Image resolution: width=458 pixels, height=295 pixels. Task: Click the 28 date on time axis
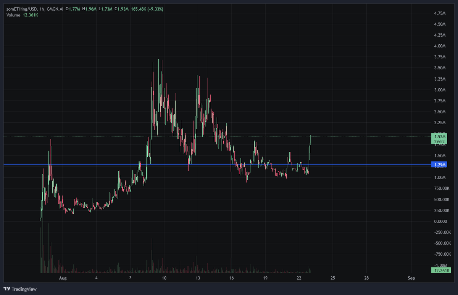point(366,278)
